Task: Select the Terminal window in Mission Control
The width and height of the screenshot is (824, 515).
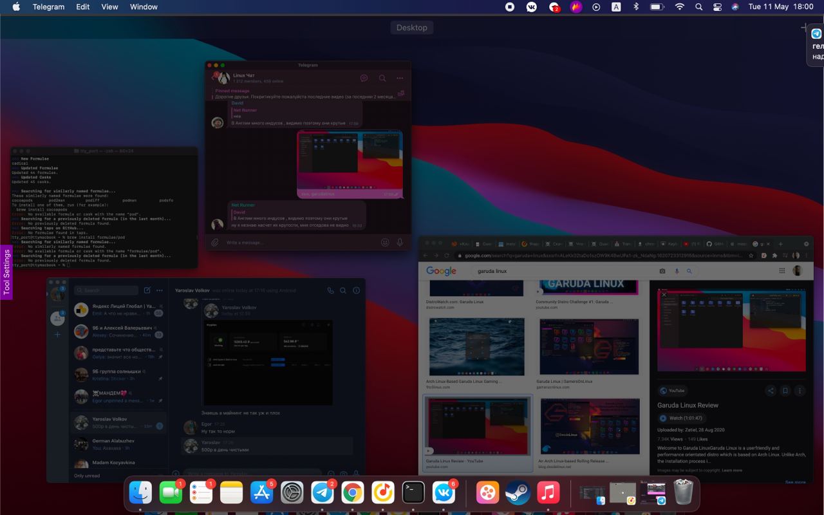Action: [104, 207]
